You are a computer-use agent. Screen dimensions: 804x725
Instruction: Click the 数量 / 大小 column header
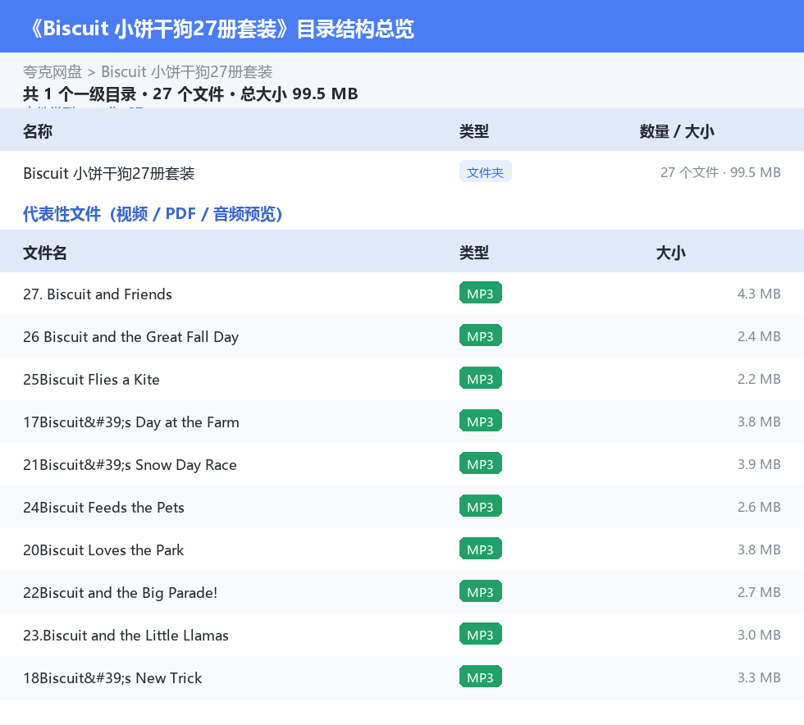pyautogui.click(x=677, y=131)
